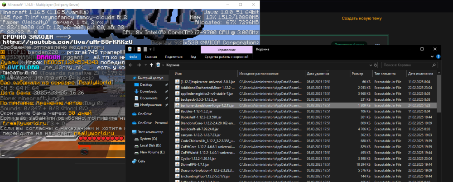Click the pin icon next to Downloads
Viewport: 453px width, 182px height.
pos(166,91)
